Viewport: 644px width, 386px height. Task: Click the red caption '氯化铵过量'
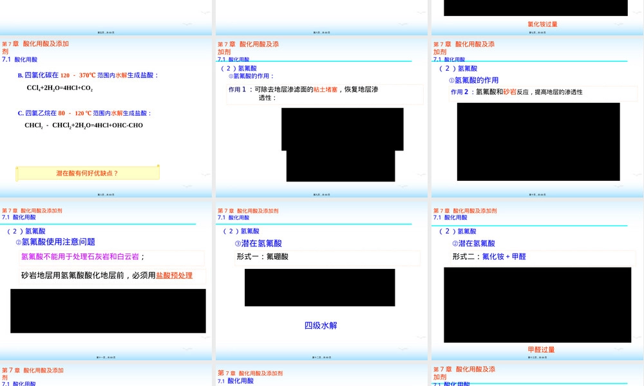(542, 24)
